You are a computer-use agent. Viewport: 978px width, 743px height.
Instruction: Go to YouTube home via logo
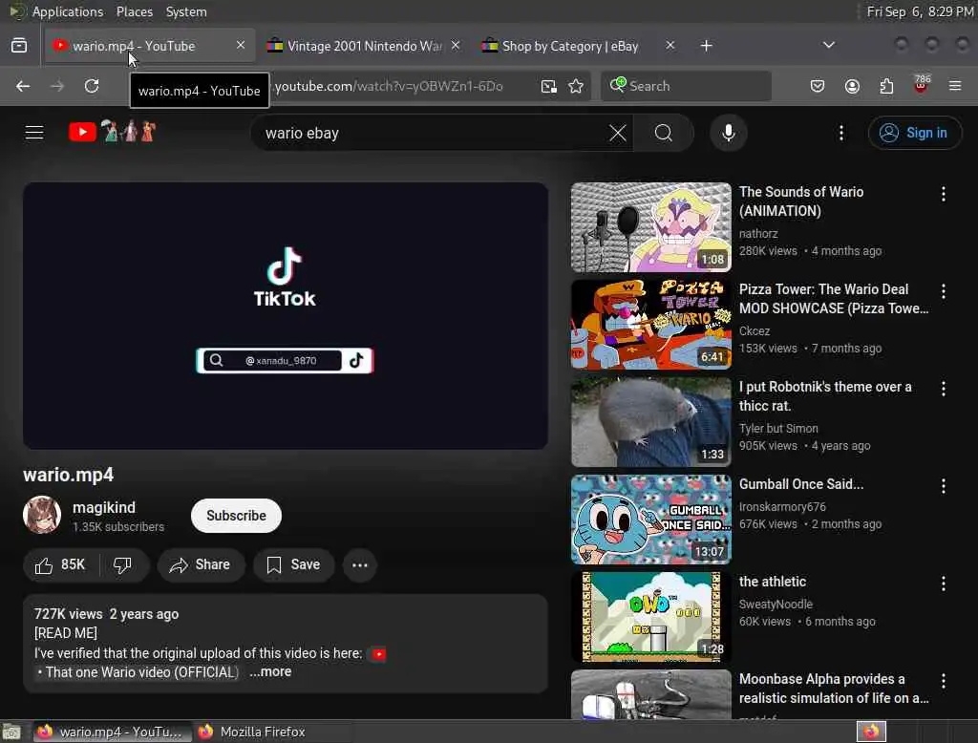click(x=113, y=132)
